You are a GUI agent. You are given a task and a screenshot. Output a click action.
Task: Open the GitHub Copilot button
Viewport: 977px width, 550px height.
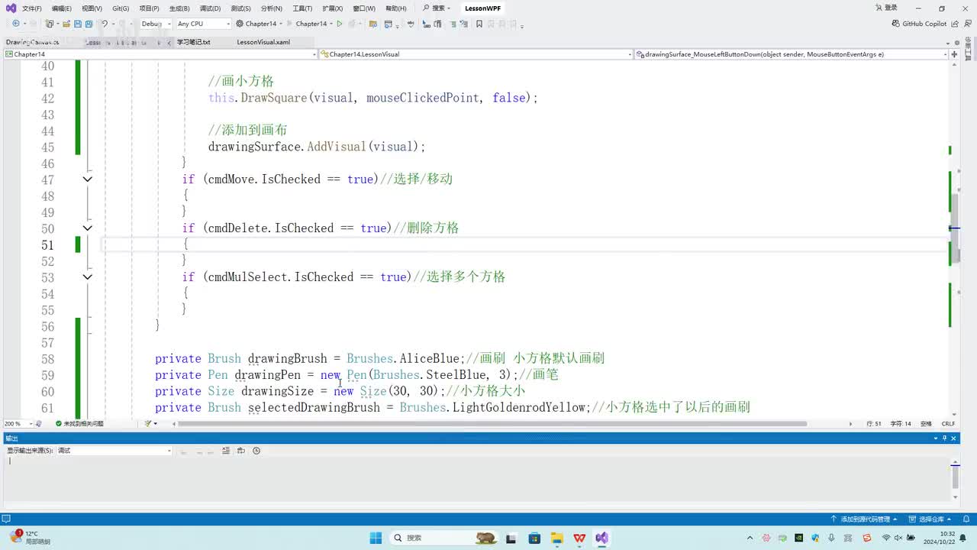pos(919,24)
